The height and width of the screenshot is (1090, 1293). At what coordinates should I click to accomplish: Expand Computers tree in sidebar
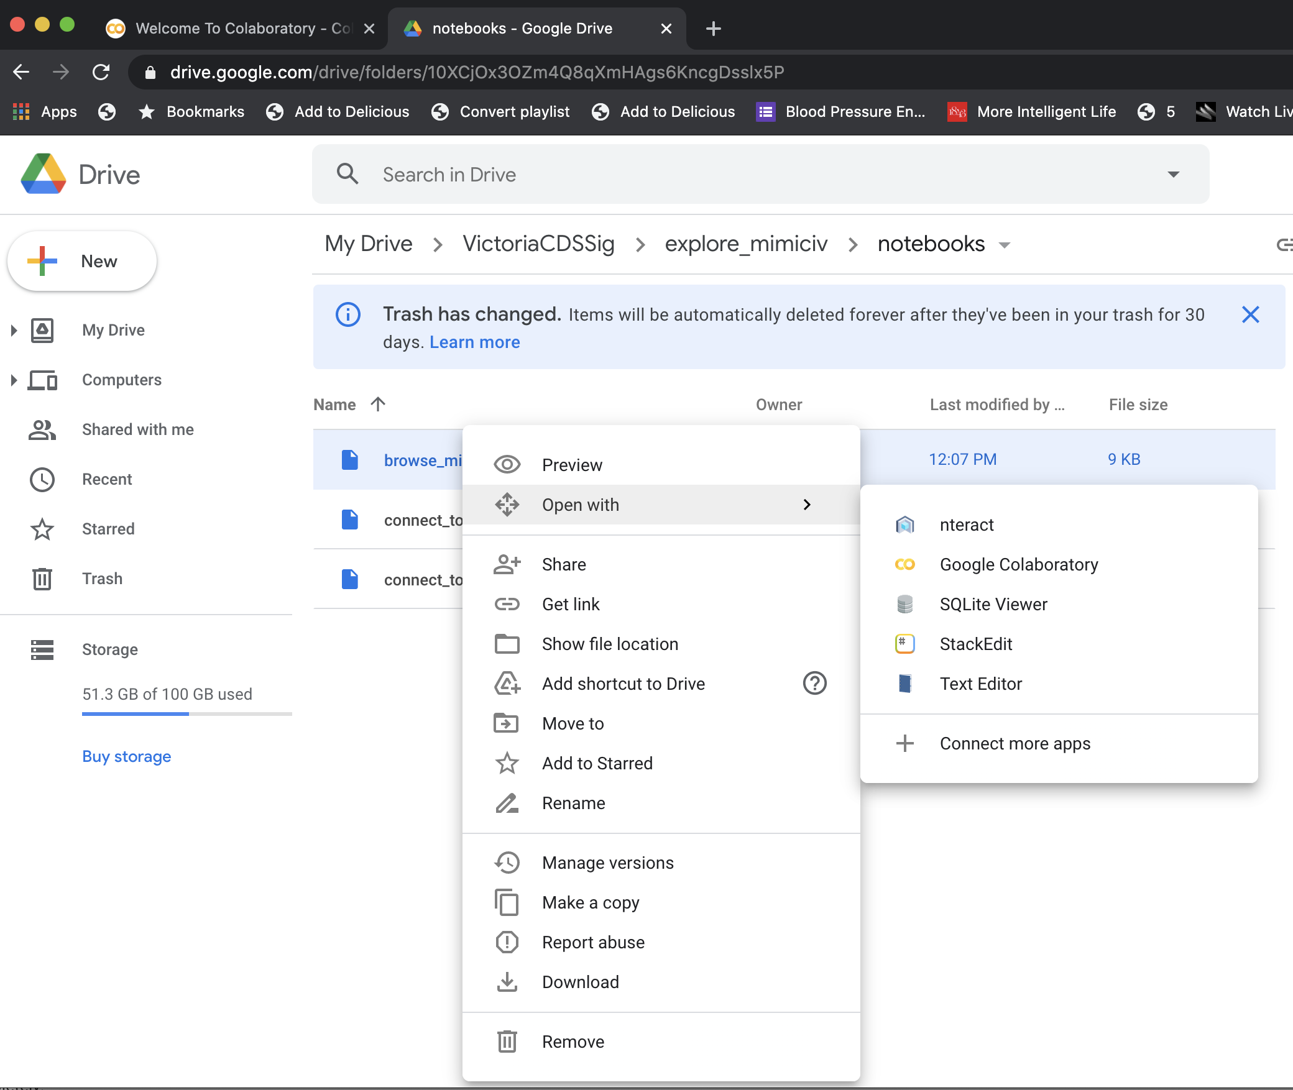pos(14,380)
